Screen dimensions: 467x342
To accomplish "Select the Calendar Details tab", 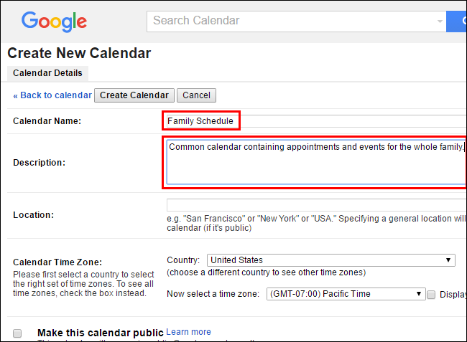I will (x=47, y=73).
